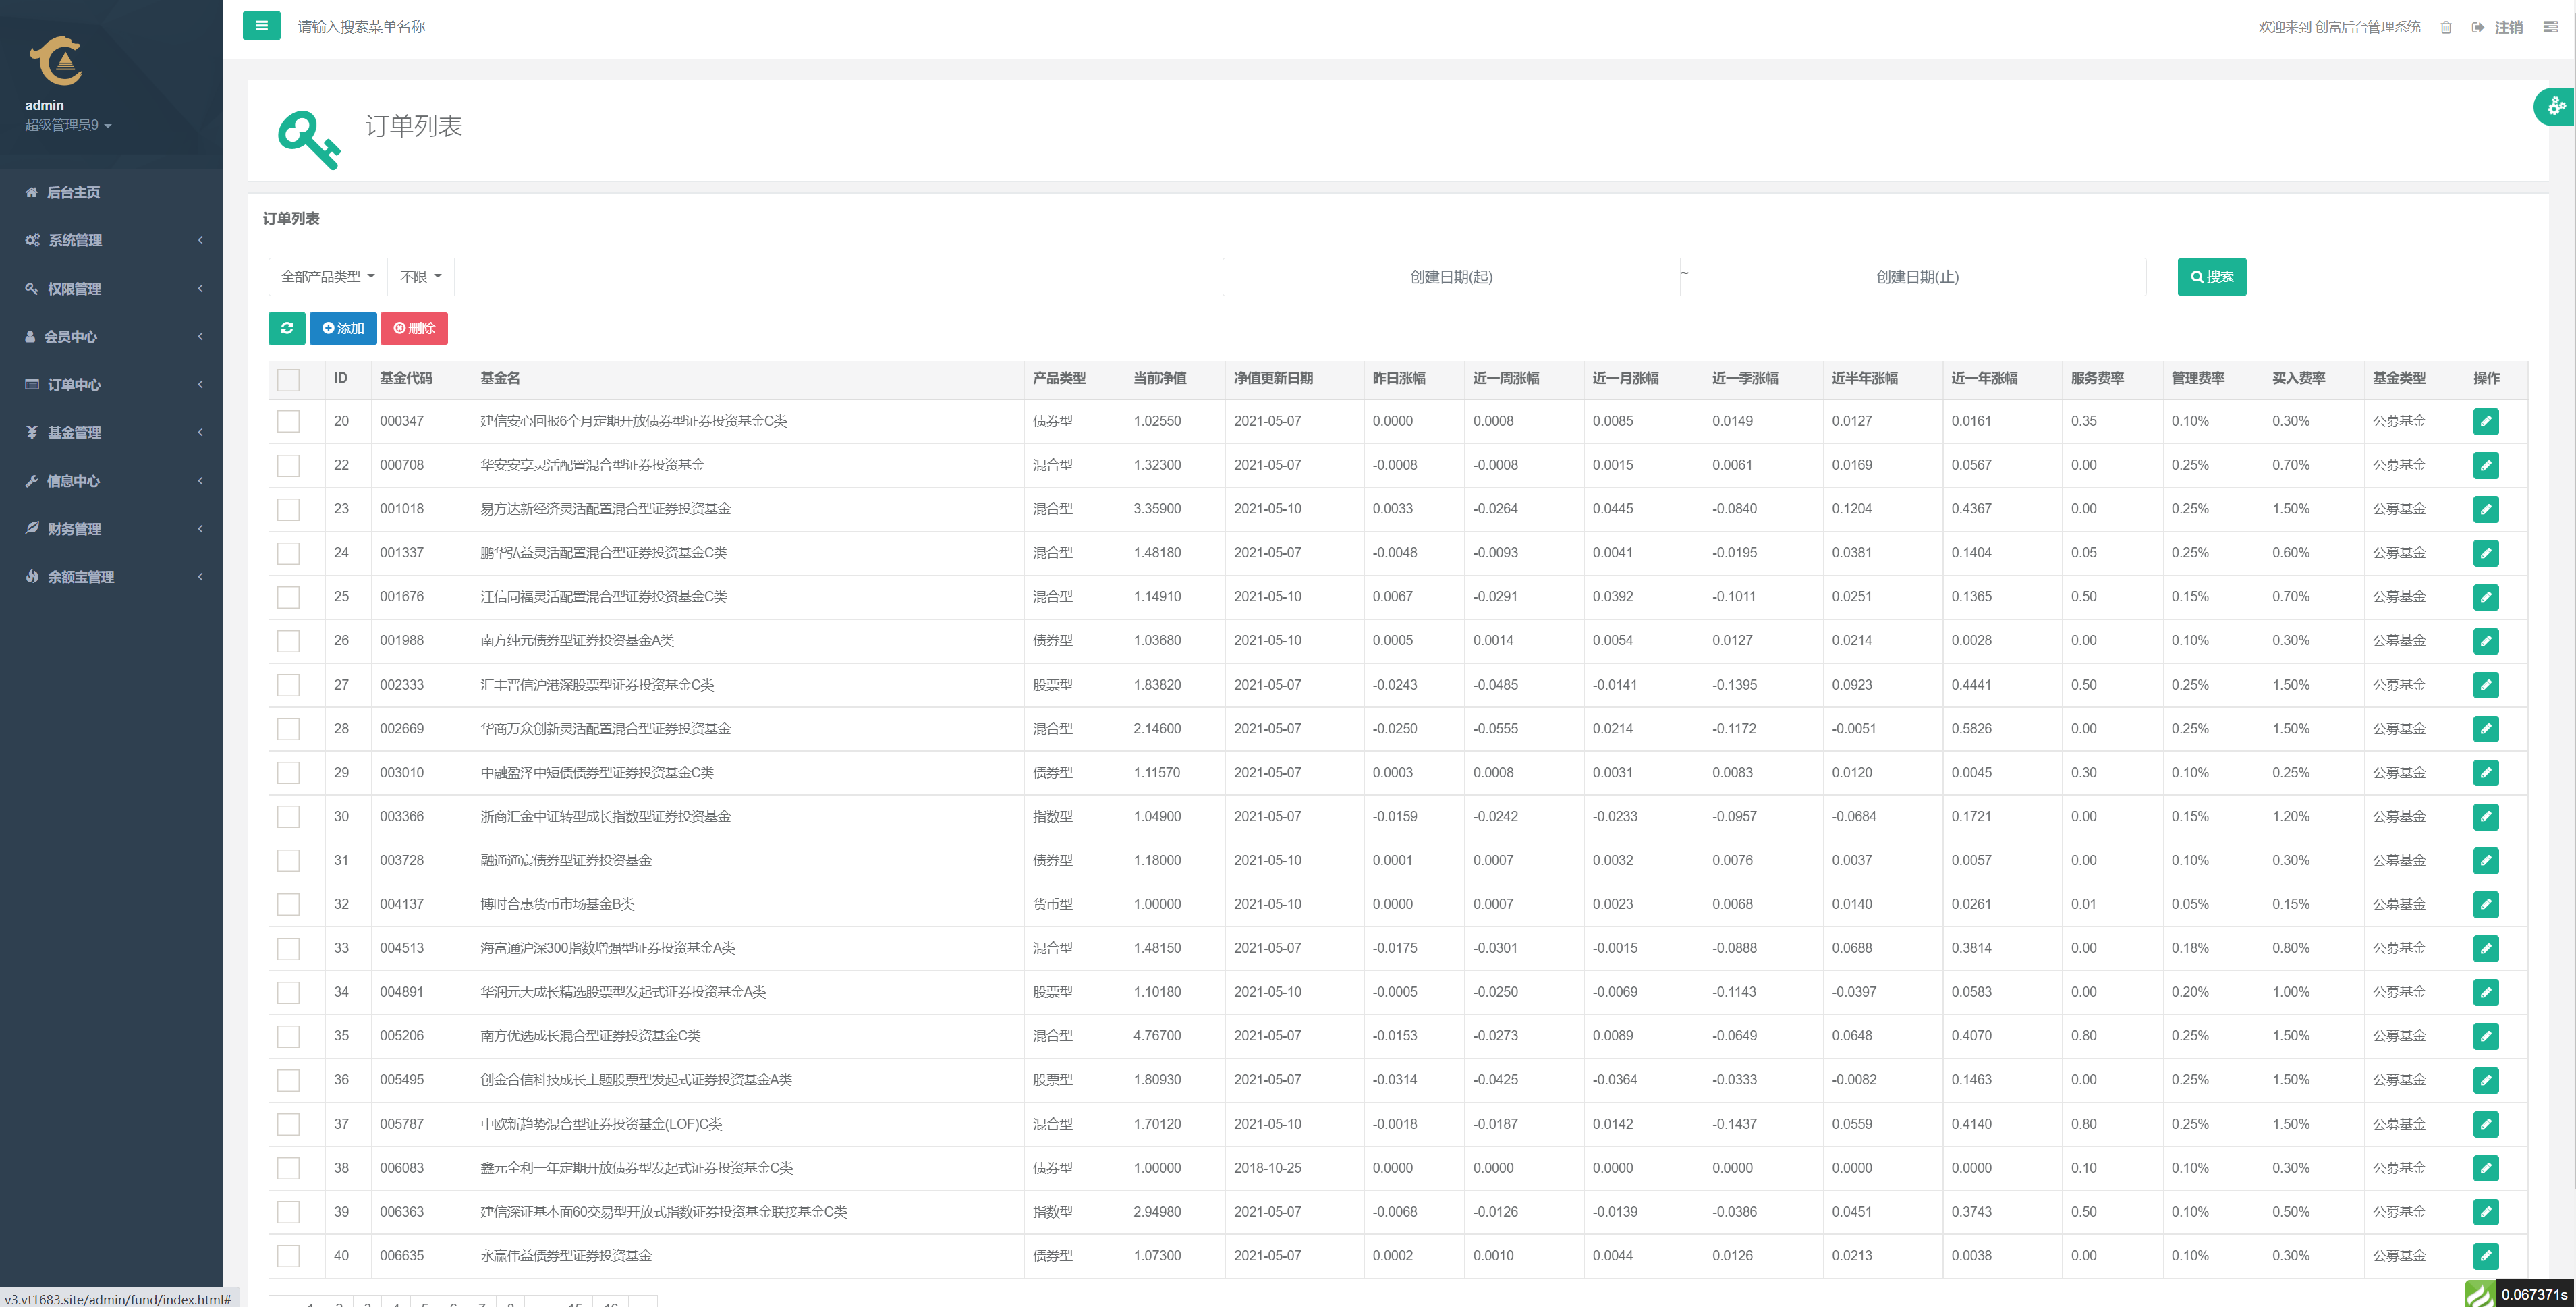Open the 后台主页 sidebar item
Image resolution: width=2576 pixels, height=1307 pixels.
[x=73, y=192]
